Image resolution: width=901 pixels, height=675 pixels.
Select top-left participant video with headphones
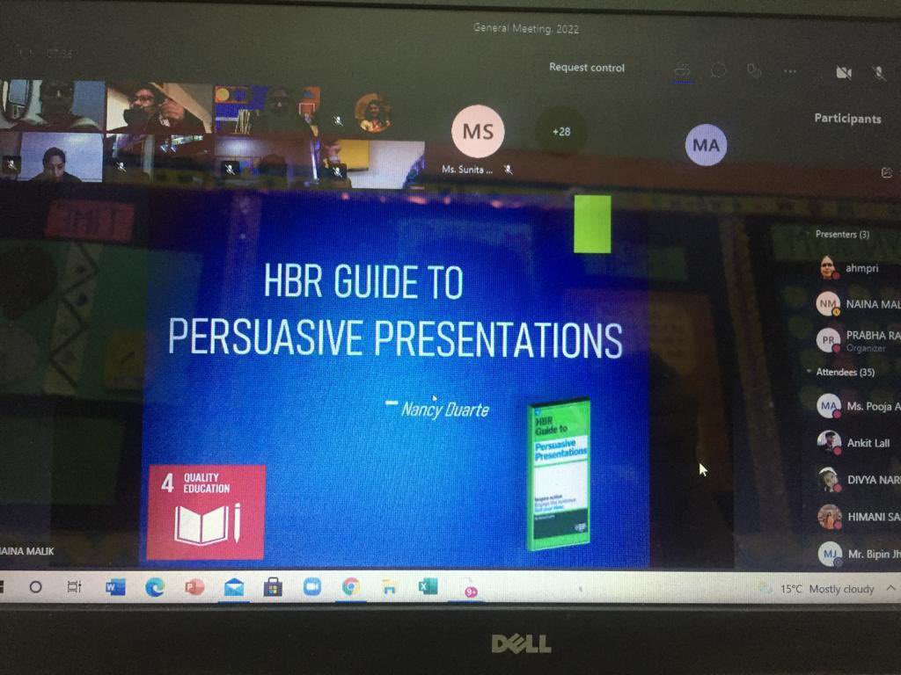click(x=52, y=105)
